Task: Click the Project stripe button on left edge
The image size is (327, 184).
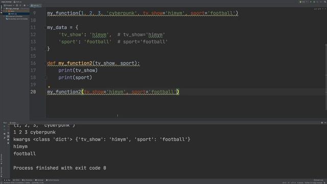Action: tap(1, 9)
